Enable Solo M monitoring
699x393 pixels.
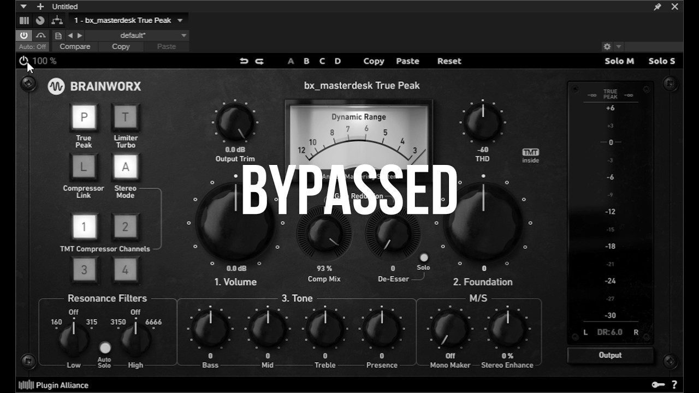click(x=619, y=61)
